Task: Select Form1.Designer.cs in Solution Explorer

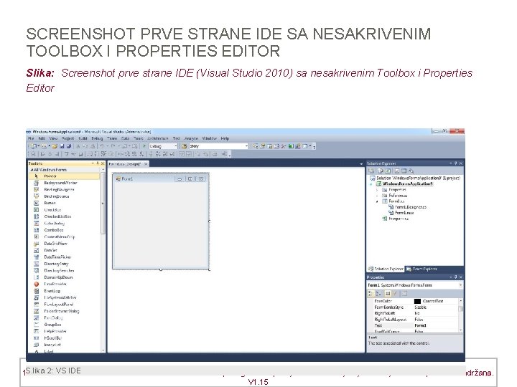Action: pyautogui.click(x=408, y=207)
